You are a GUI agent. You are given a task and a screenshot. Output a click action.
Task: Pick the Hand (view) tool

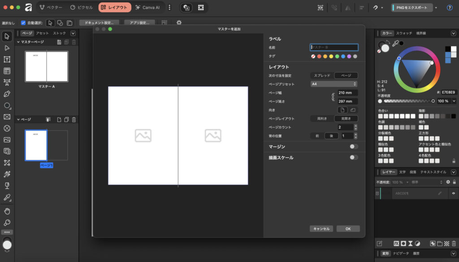coord(7,211)
